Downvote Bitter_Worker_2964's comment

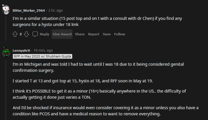(x=27, y=34)
